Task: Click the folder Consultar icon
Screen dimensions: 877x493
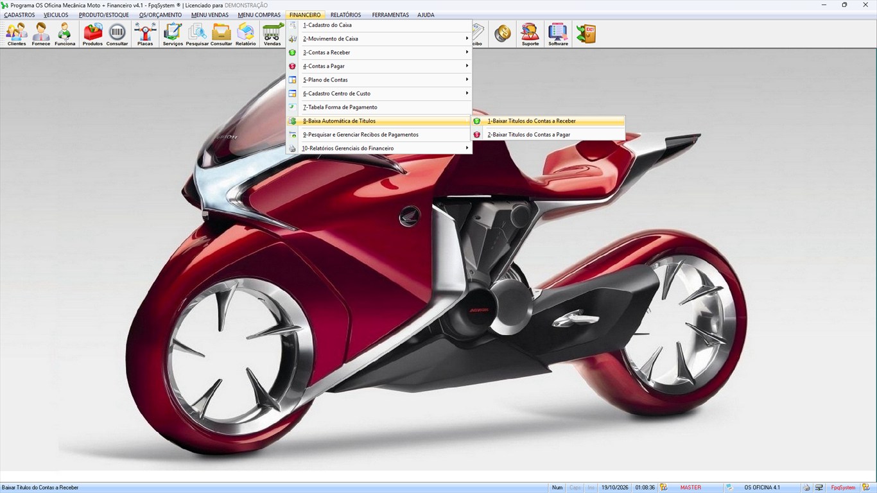Action: tap(221, 34)
